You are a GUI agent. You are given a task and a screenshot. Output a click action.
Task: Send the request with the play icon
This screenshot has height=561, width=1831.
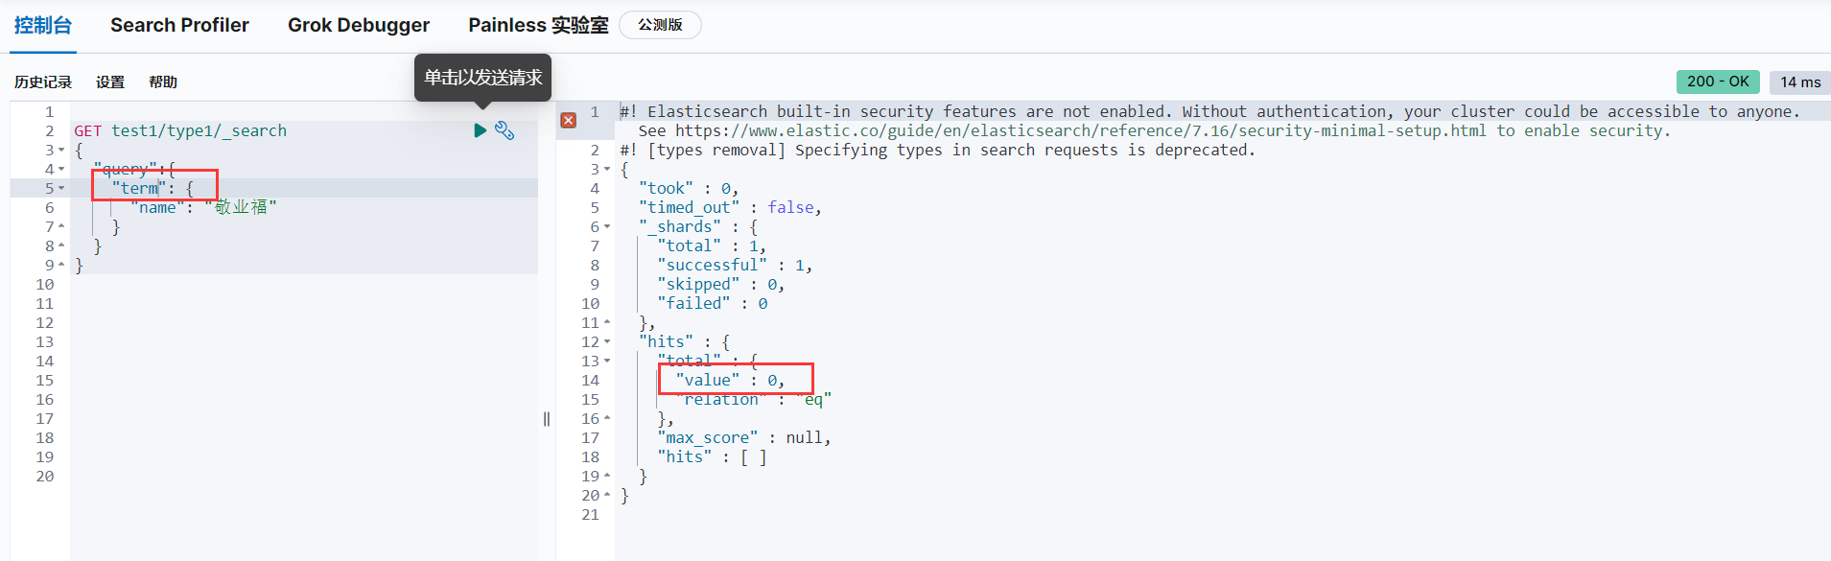pos(480,130)
